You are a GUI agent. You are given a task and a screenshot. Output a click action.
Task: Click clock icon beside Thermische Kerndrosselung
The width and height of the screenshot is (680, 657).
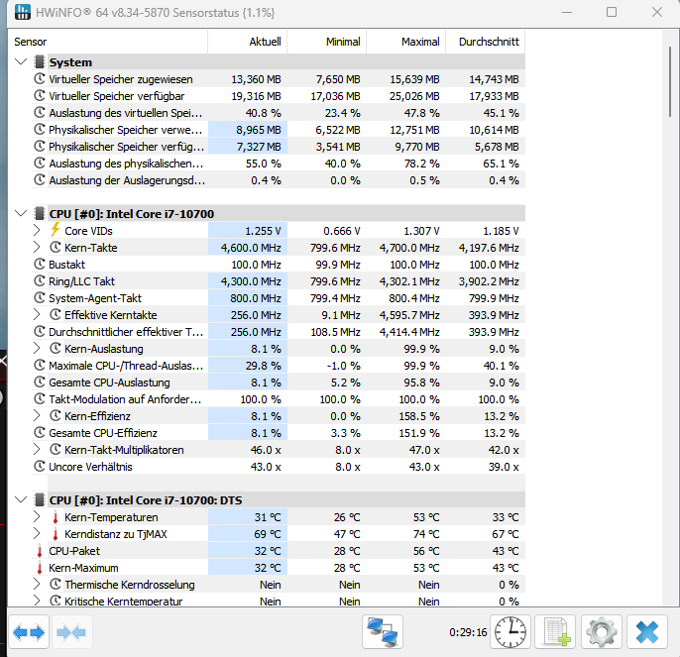click(x=56, y=584)
